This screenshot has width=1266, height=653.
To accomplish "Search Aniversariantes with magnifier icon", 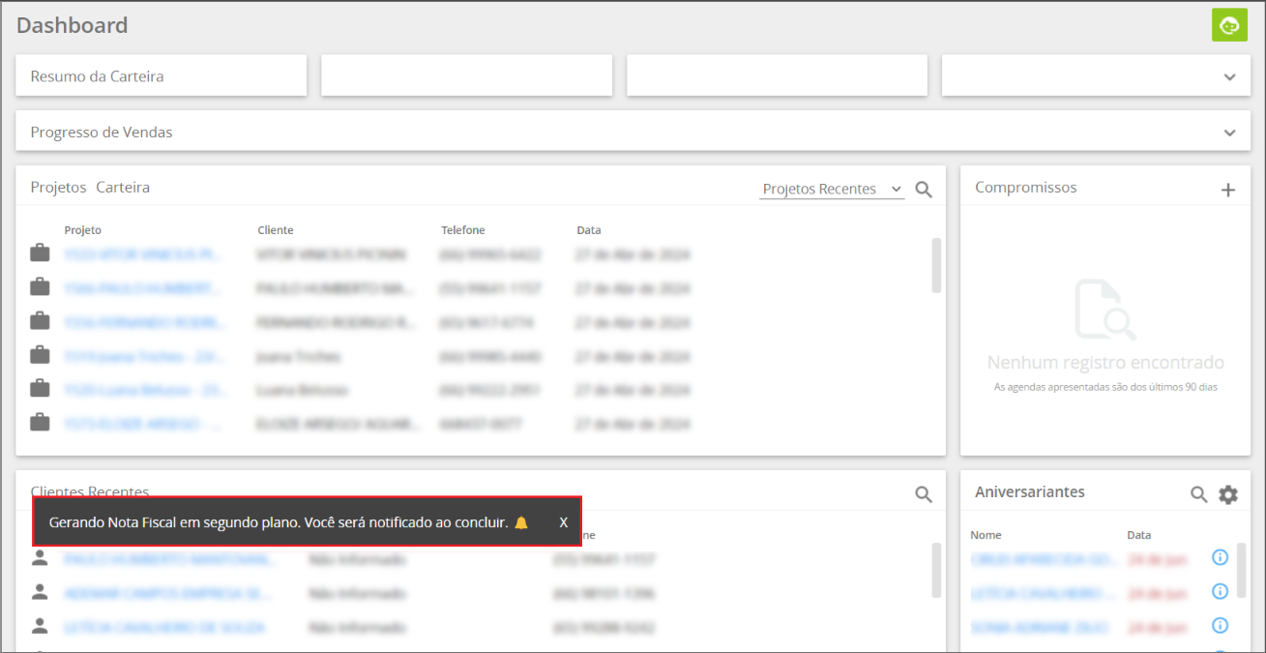I will (x=1198, y=494).
